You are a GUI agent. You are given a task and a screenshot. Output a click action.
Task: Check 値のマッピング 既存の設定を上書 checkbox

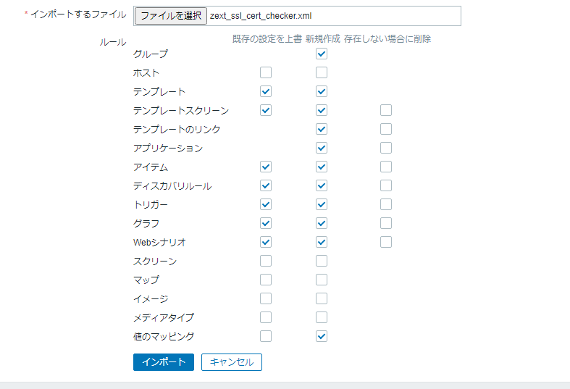tap(266, 336)
